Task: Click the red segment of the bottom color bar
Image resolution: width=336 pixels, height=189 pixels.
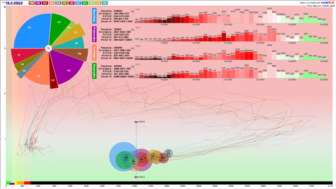Action: coord(27,183)
